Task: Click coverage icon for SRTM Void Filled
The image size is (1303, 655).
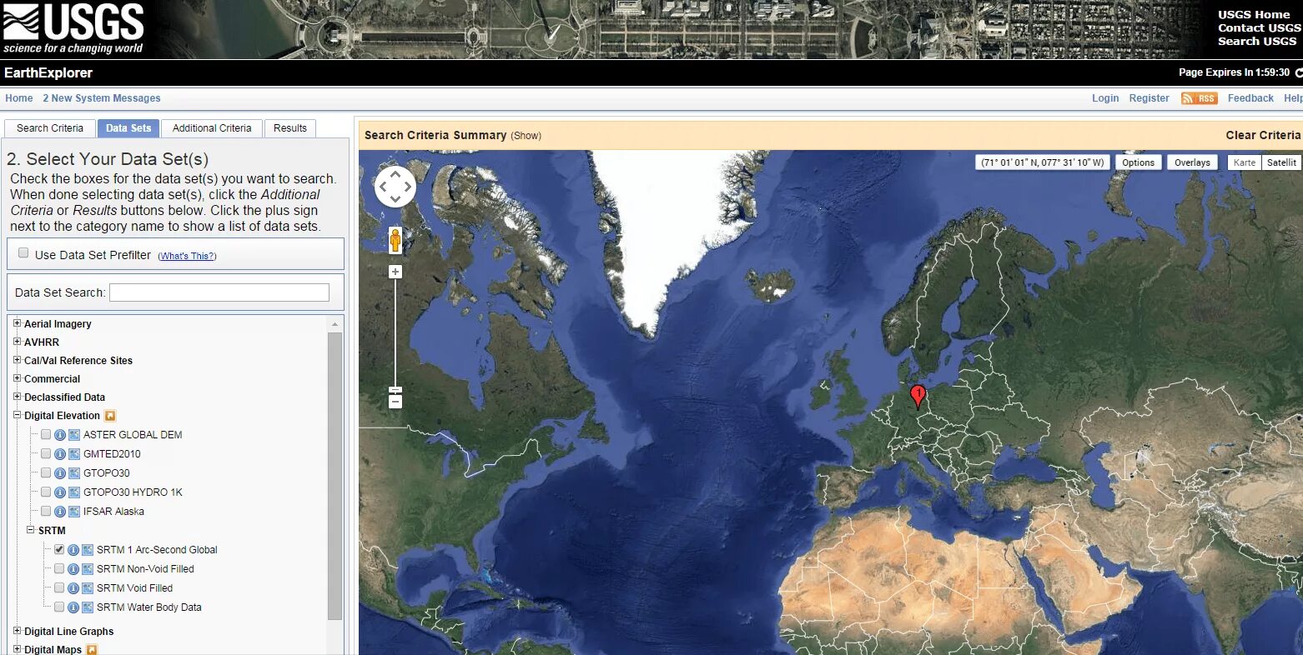Action: 88,588
